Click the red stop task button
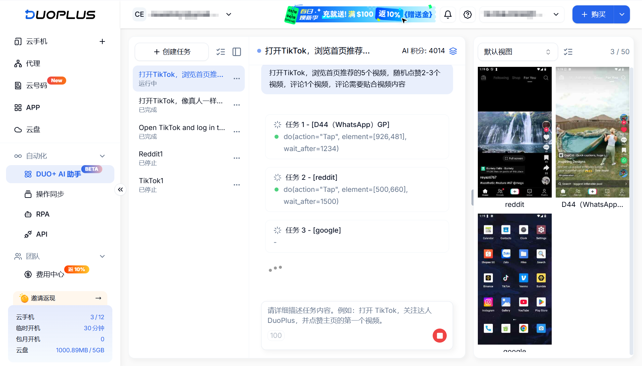 439,335
